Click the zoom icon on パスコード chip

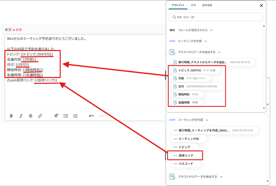click(x=176, y=164)
